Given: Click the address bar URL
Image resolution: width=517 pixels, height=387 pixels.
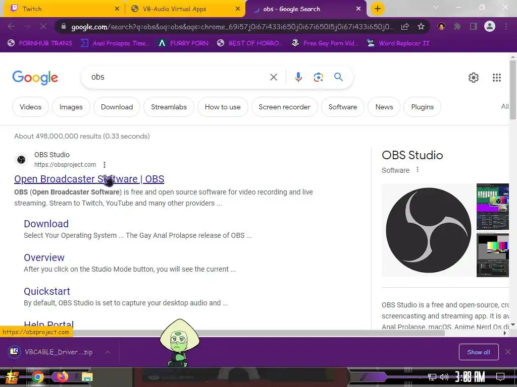Looking at the screenshot, I should click(x=232, y=27).
